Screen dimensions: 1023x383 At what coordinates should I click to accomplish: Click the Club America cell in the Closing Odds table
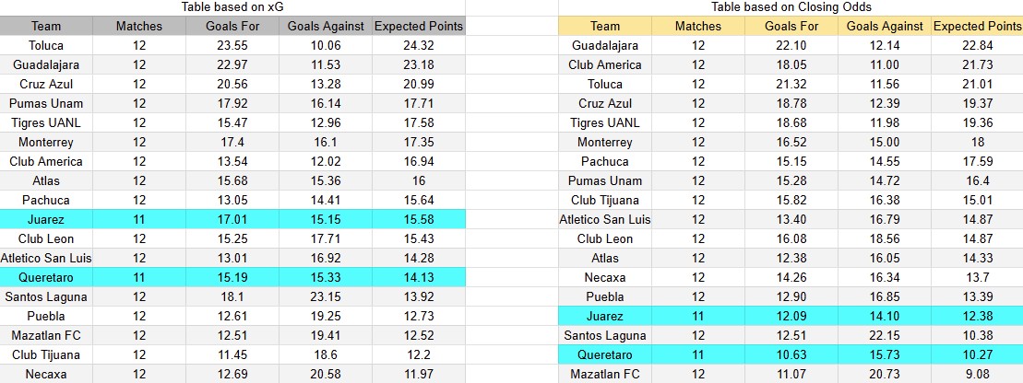coord(605,64)
